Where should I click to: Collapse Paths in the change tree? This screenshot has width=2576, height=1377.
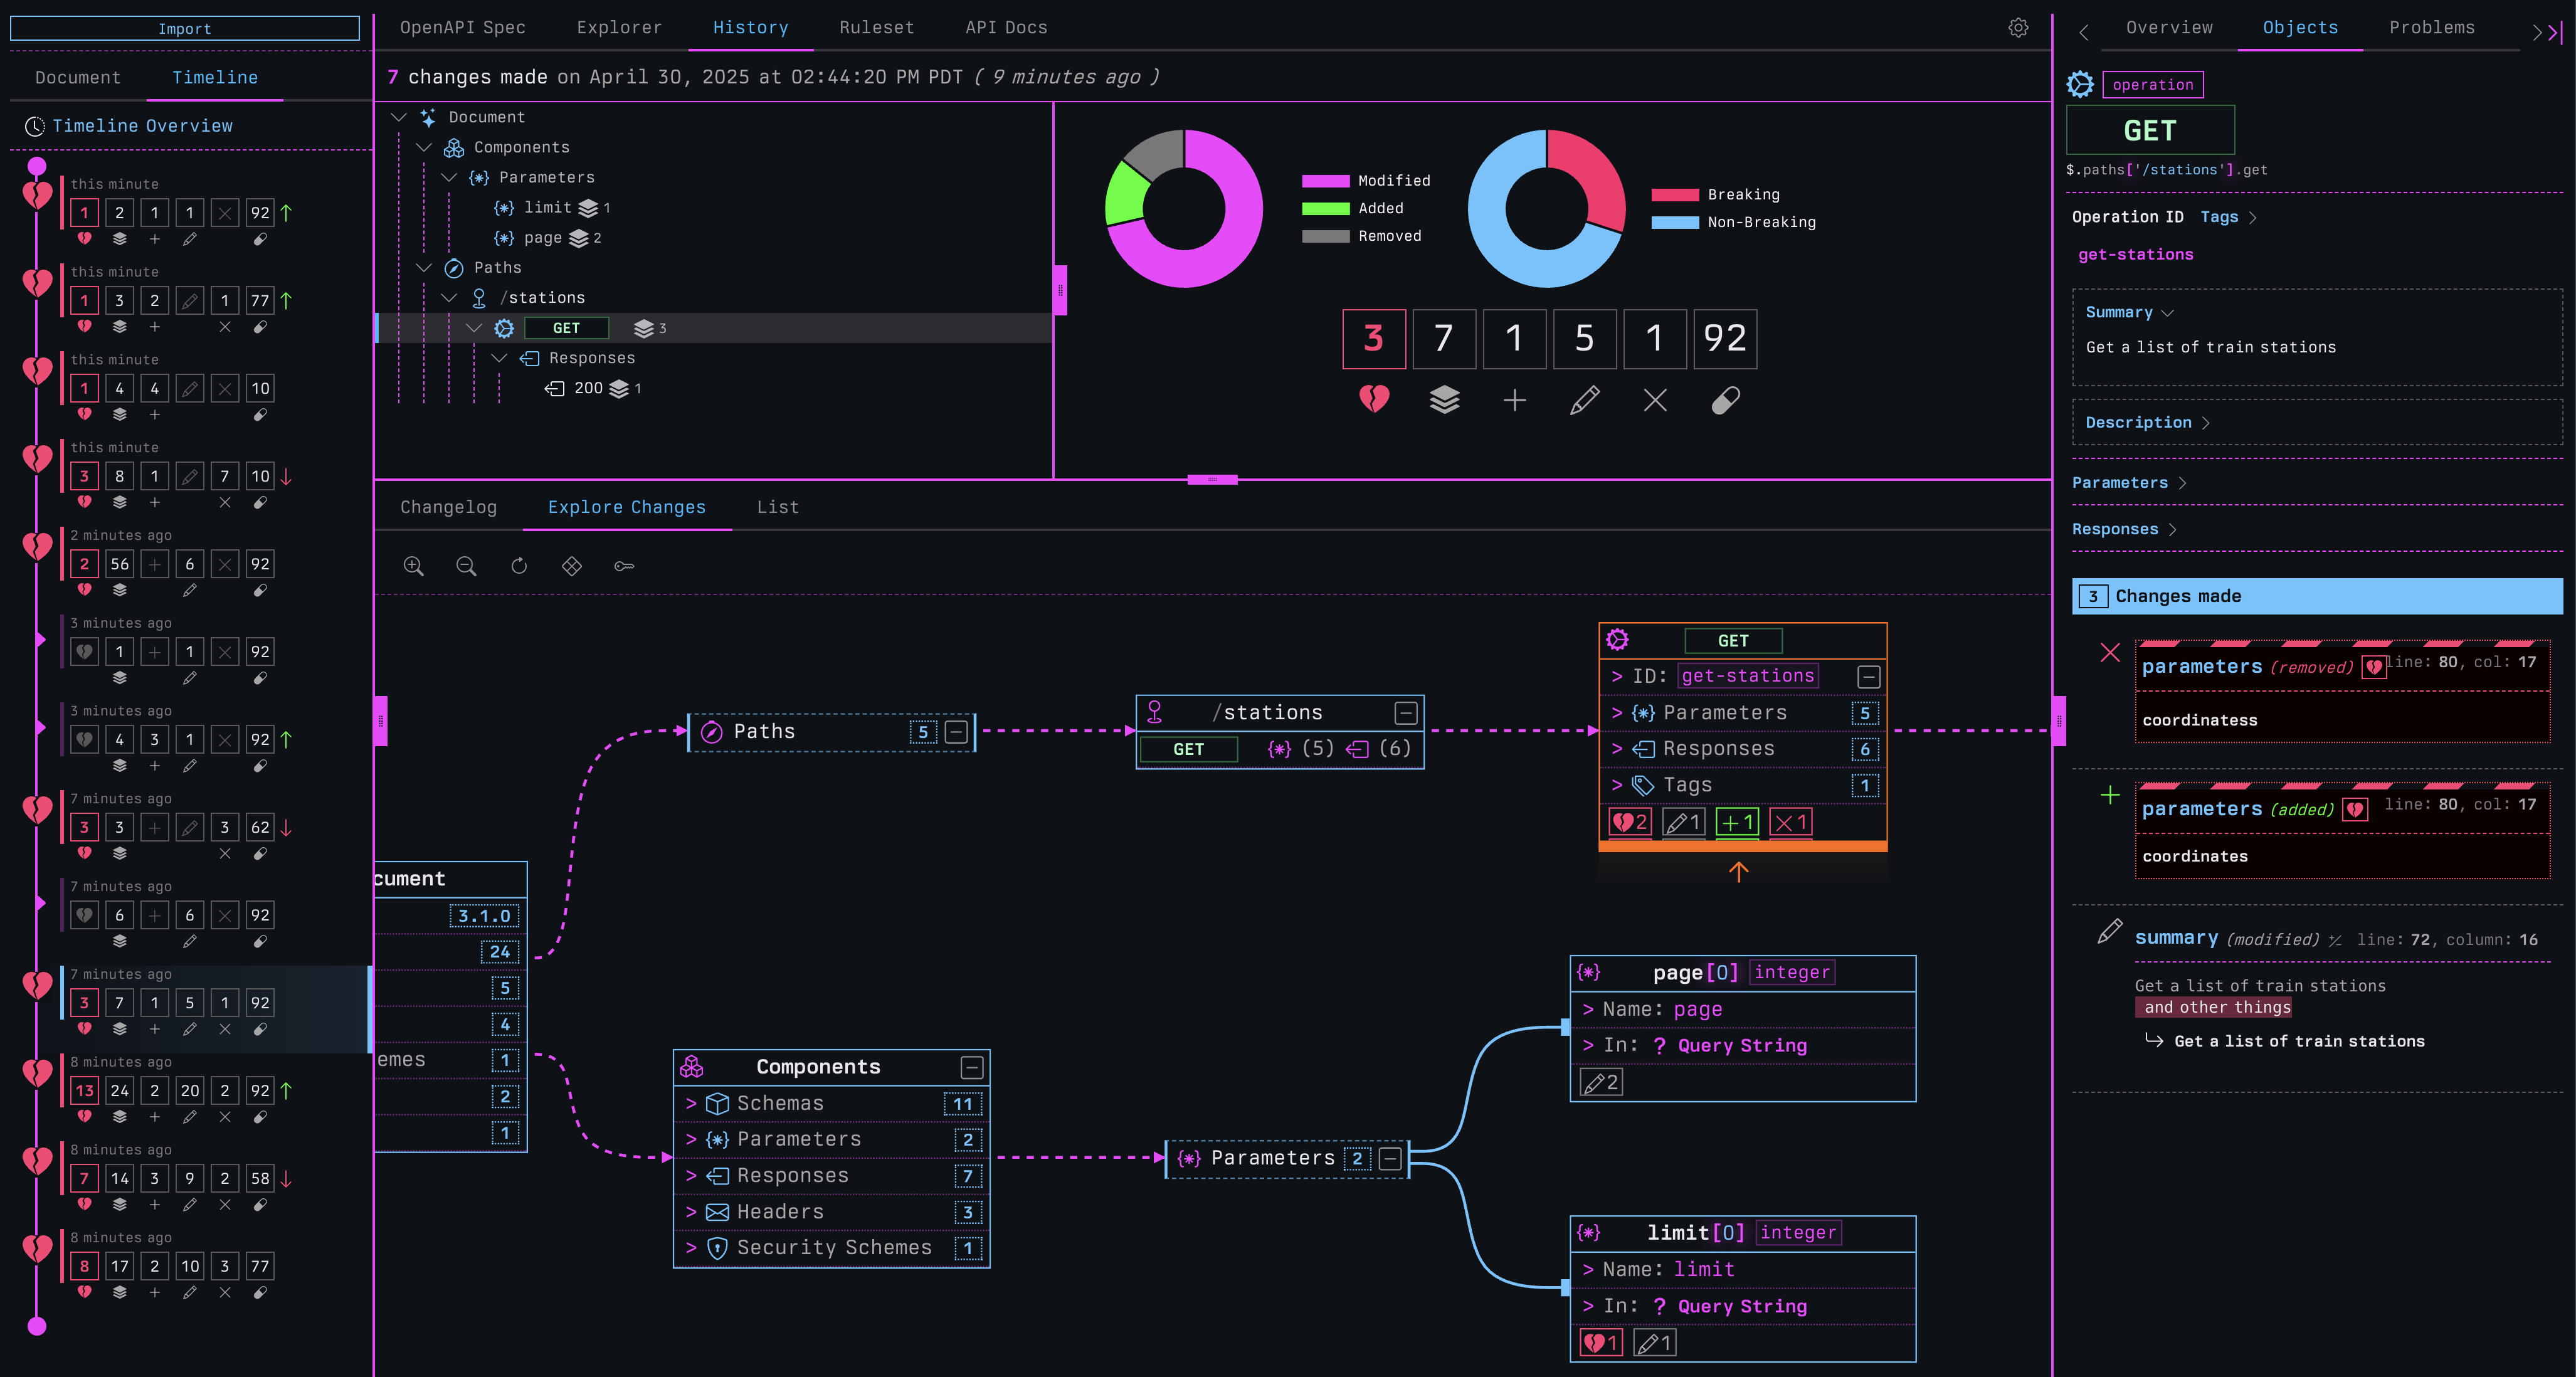tap(424, 267)
